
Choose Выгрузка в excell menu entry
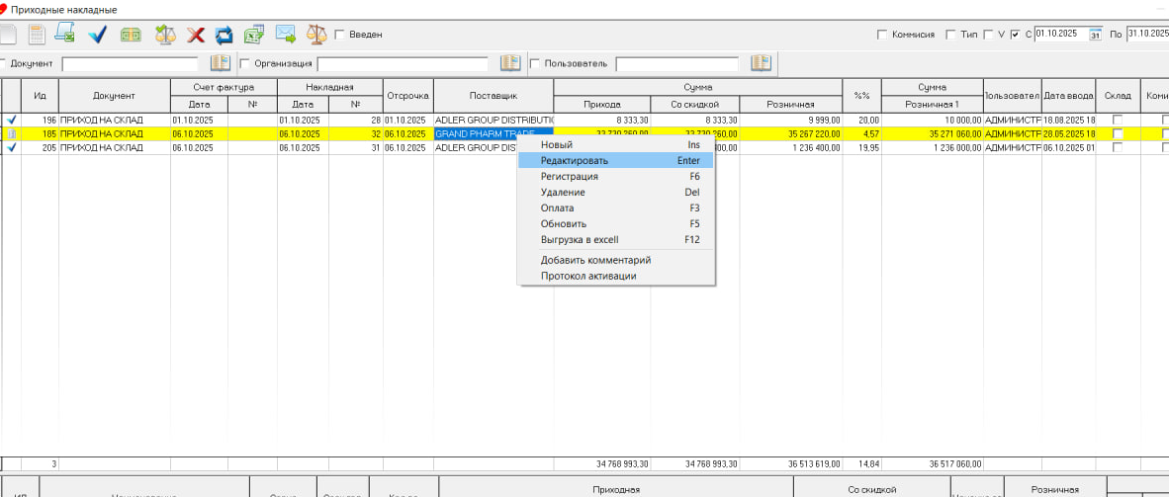[x=616, y=240]
